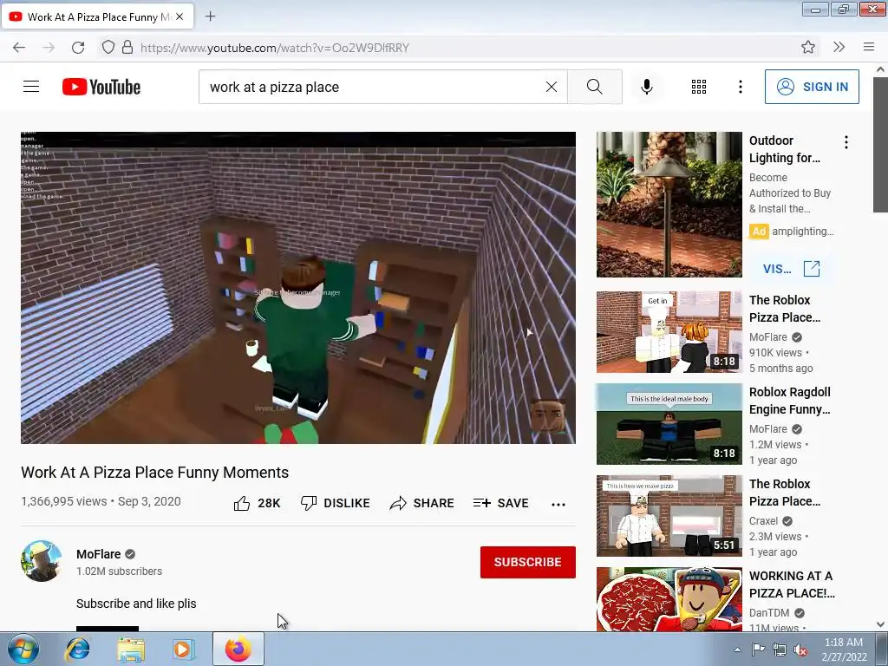The image size is (888, 666).
Task: Go back to the previous page in Firefox
Action: [x=19, y=48]
